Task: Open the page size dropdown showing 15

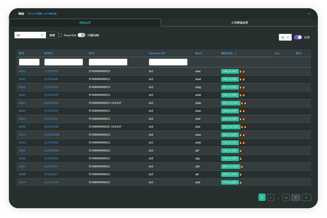Action: 285,37
